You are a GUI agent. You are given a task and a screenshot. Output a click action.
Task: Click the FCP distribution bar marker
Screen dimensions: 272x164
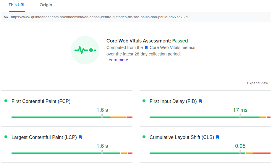102,116
